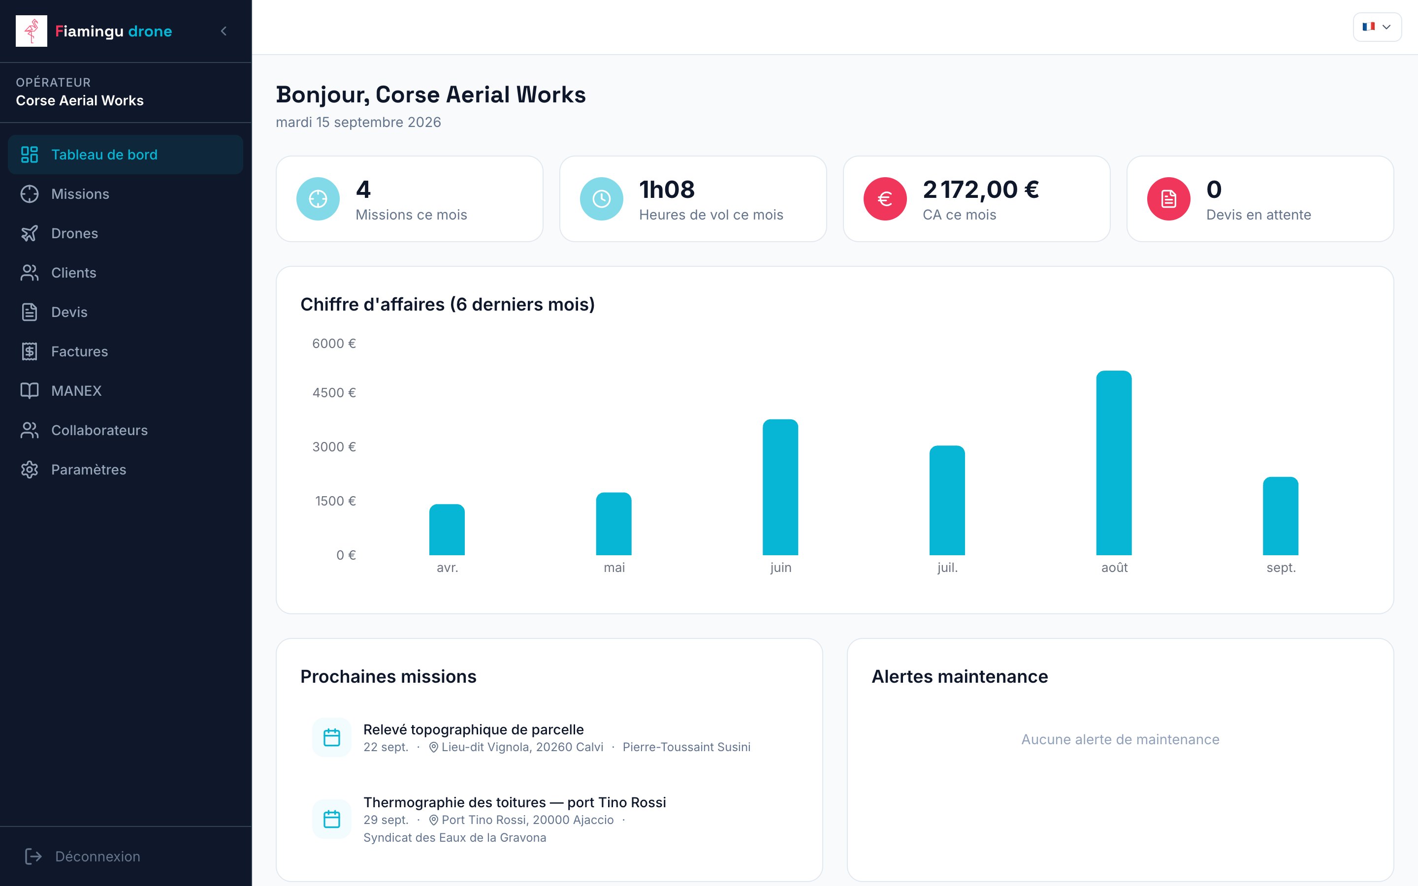Click the juil. revenue bar
The image size is (1418, 886).
[947, 501]
